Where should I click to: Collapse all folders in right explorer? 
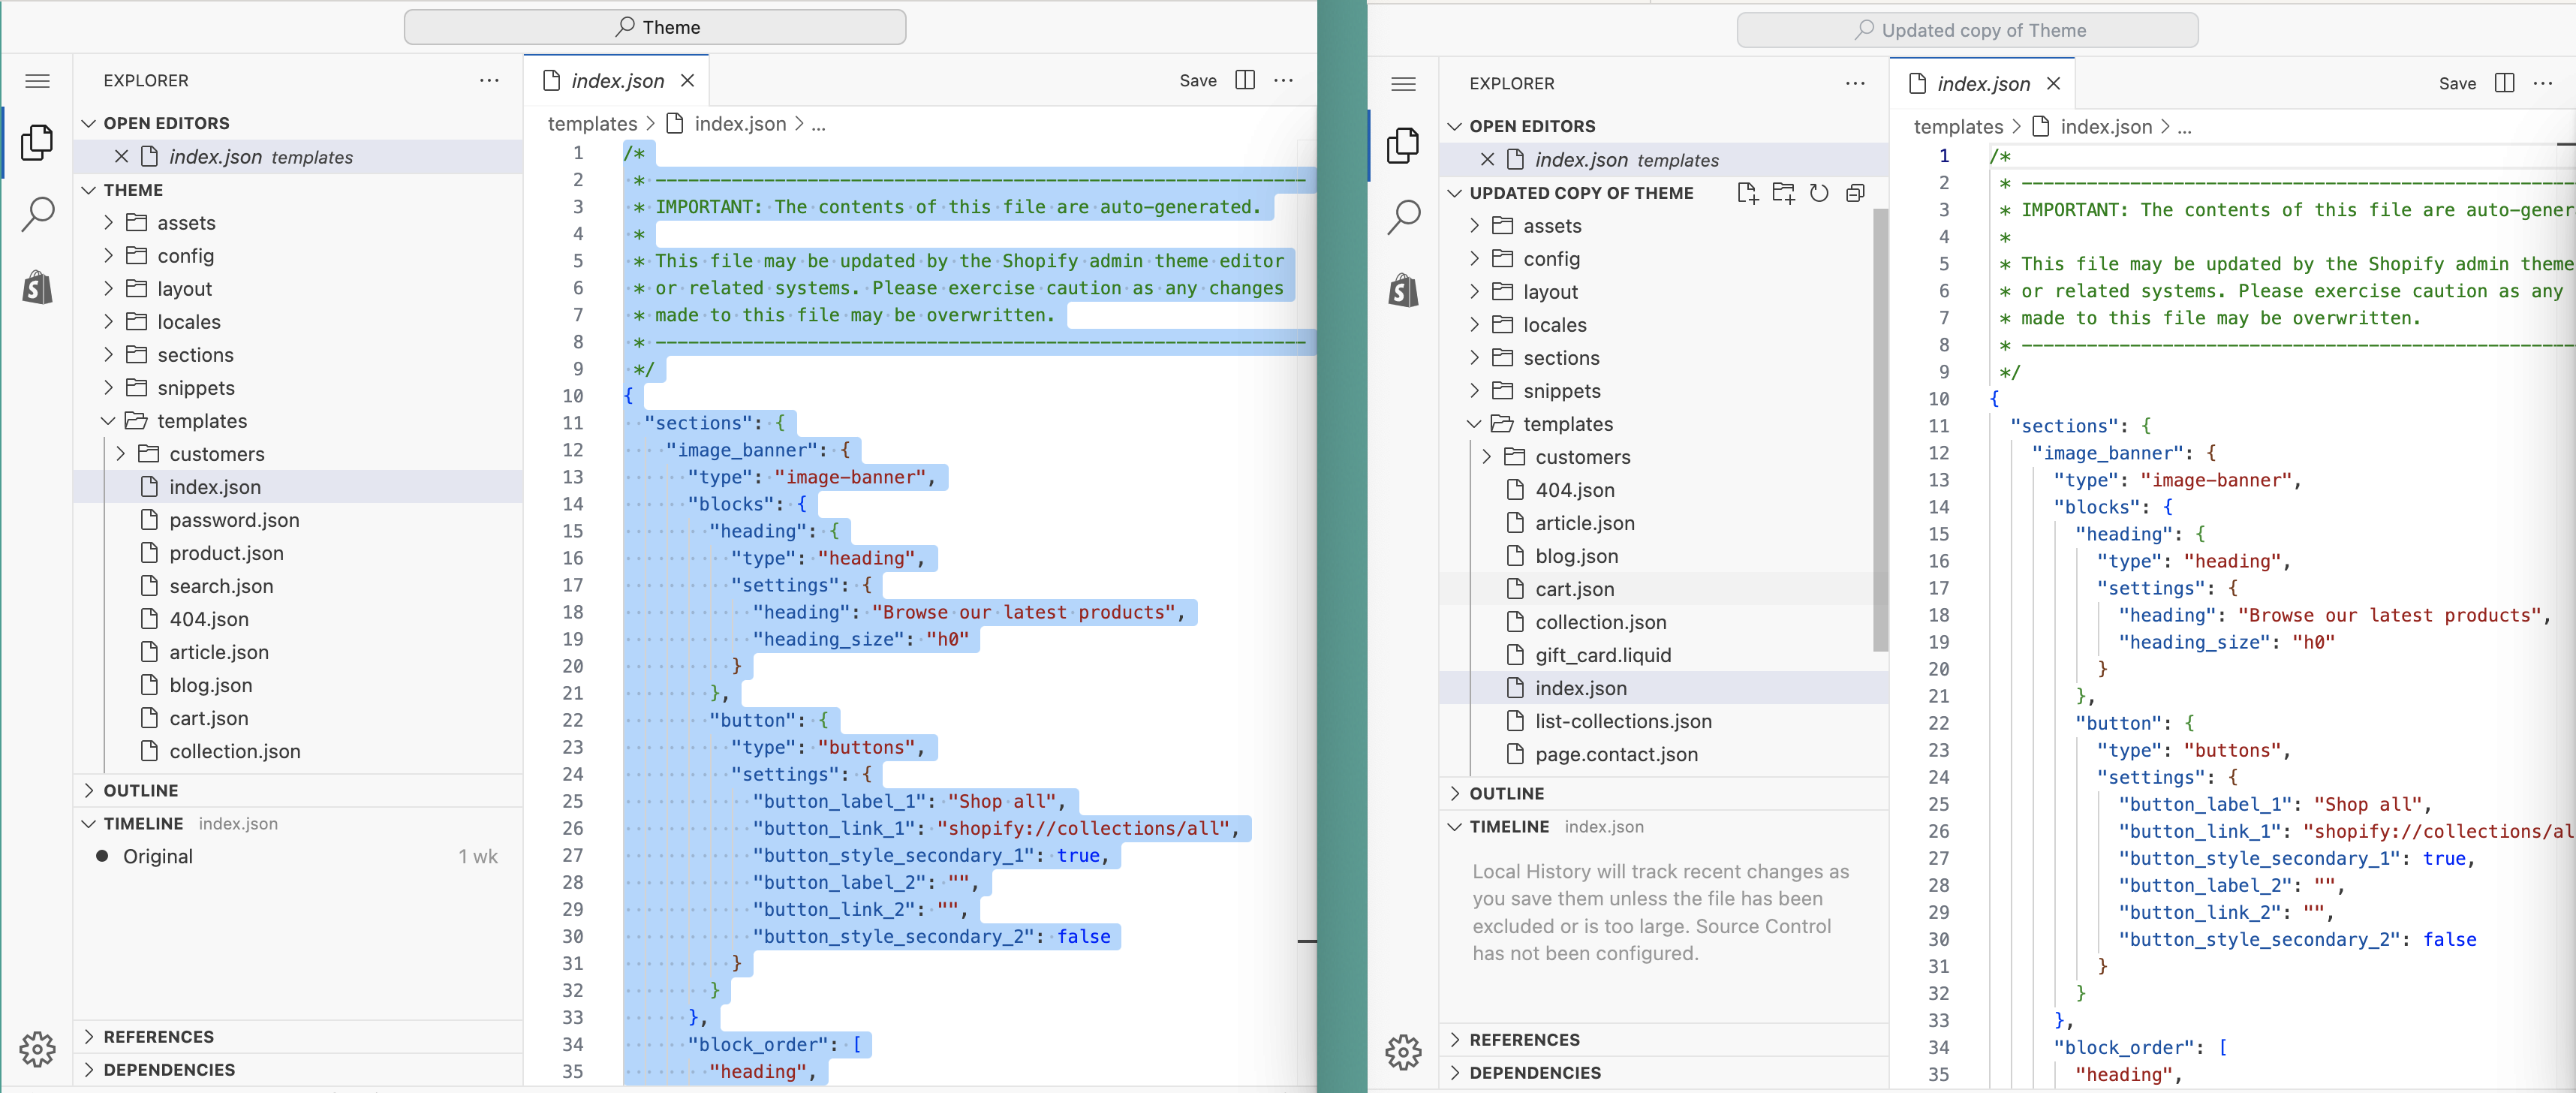[x=1855, y=193]
